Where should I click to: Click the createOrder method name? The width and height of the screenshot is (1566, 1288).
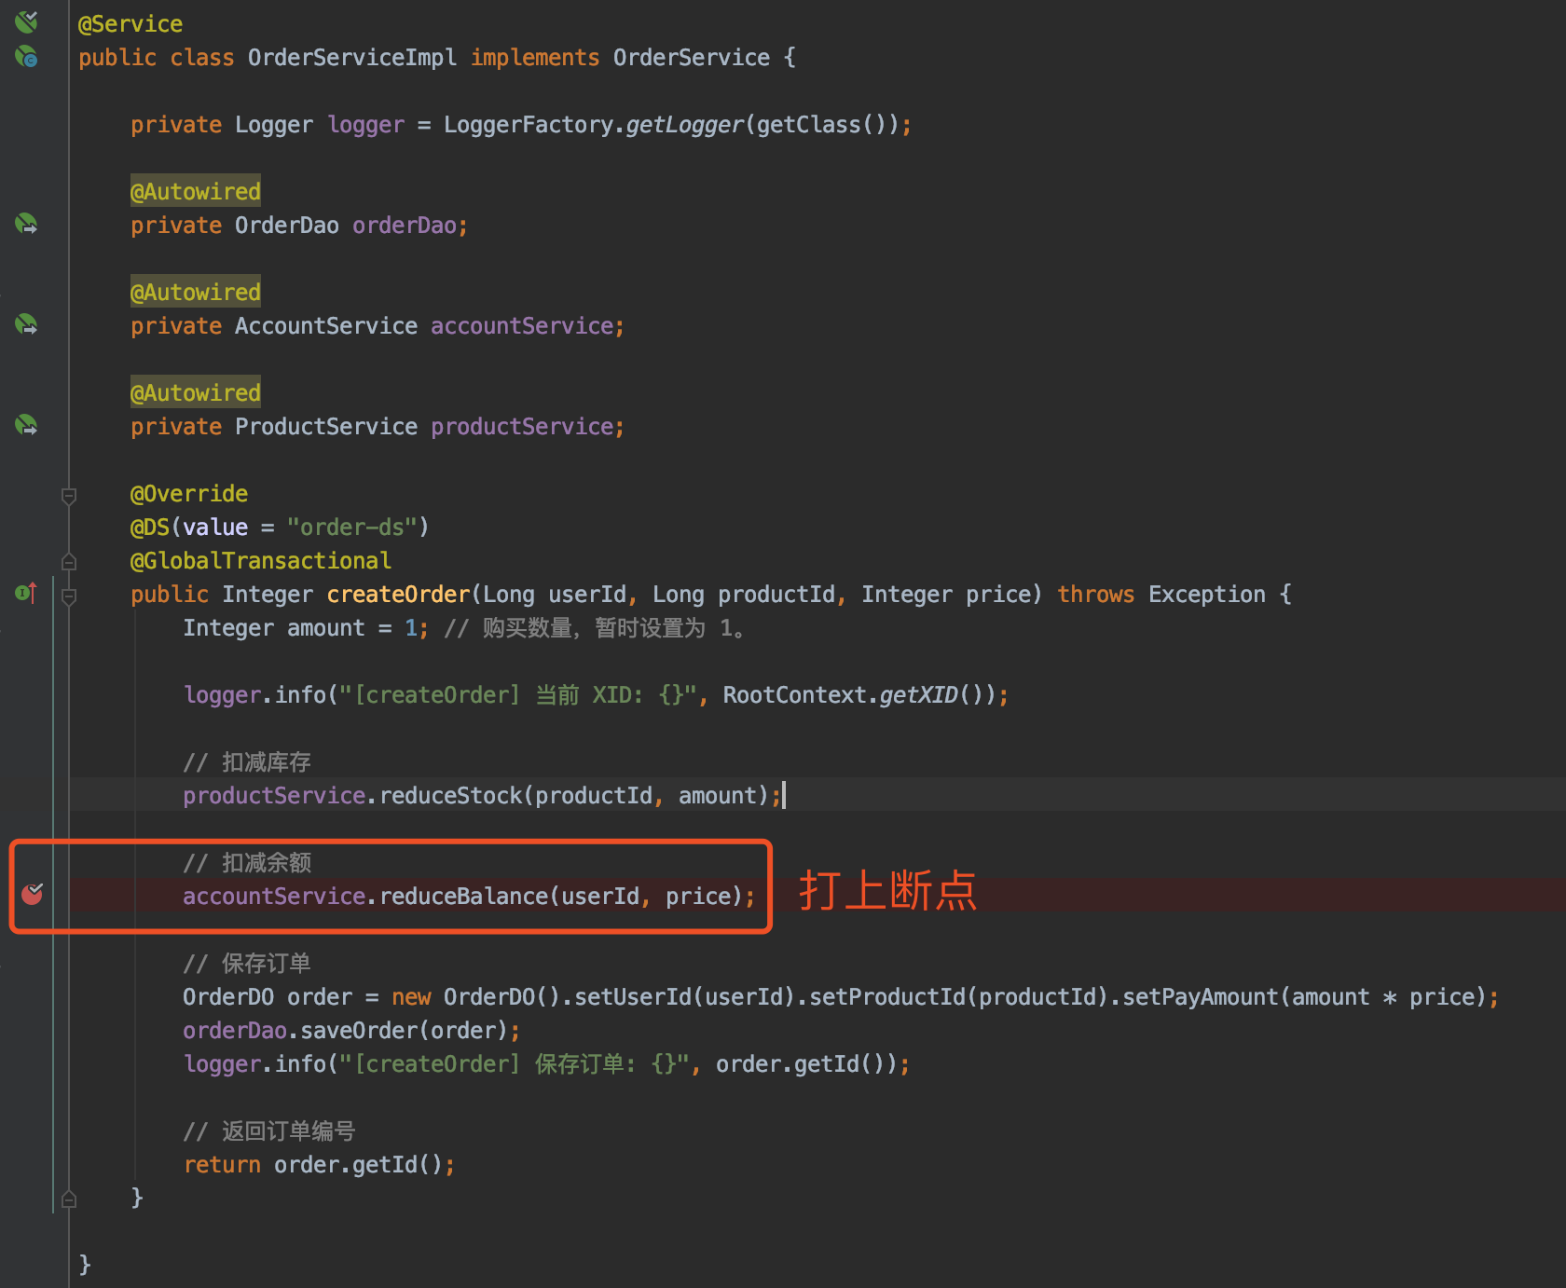[398, 594]
